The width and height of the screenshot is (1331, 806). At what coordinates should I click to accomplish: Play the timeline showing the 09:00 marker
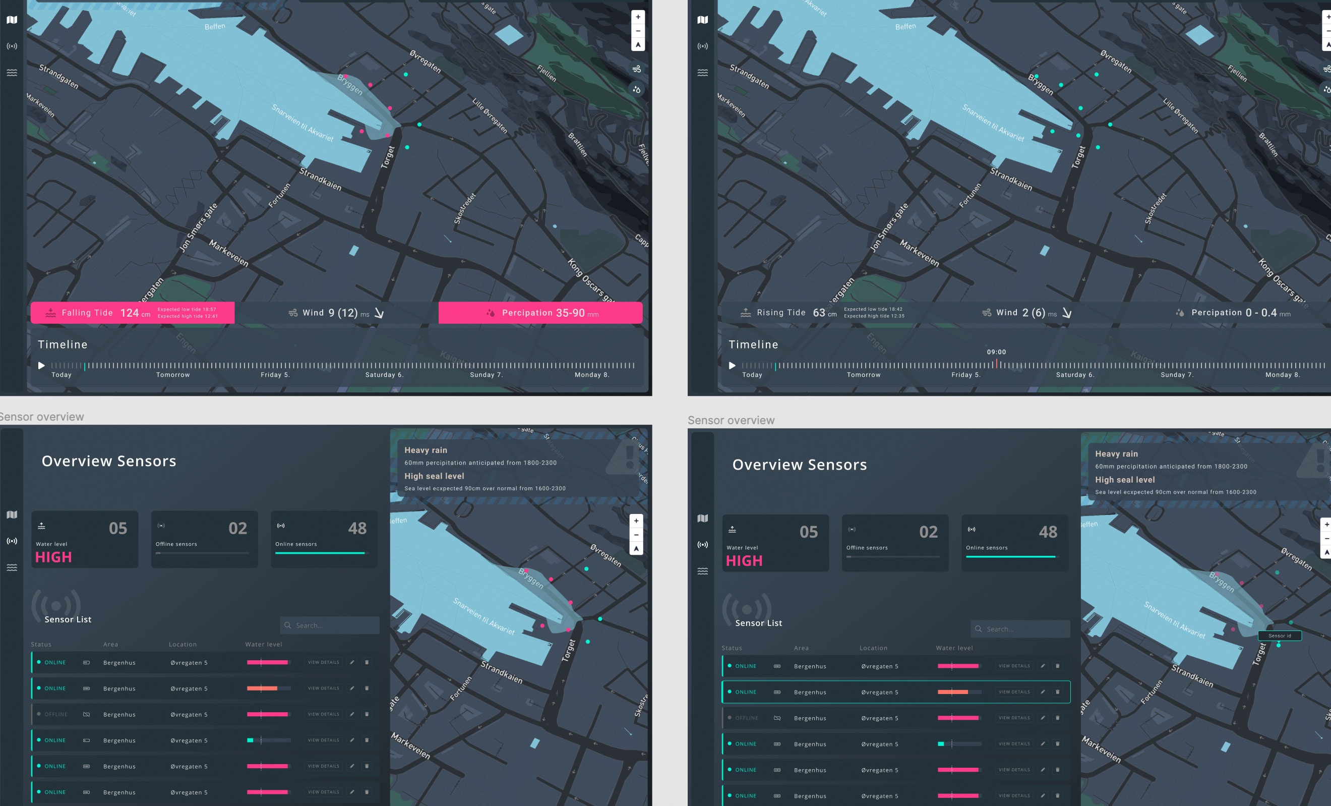click(x=732, y=366)
